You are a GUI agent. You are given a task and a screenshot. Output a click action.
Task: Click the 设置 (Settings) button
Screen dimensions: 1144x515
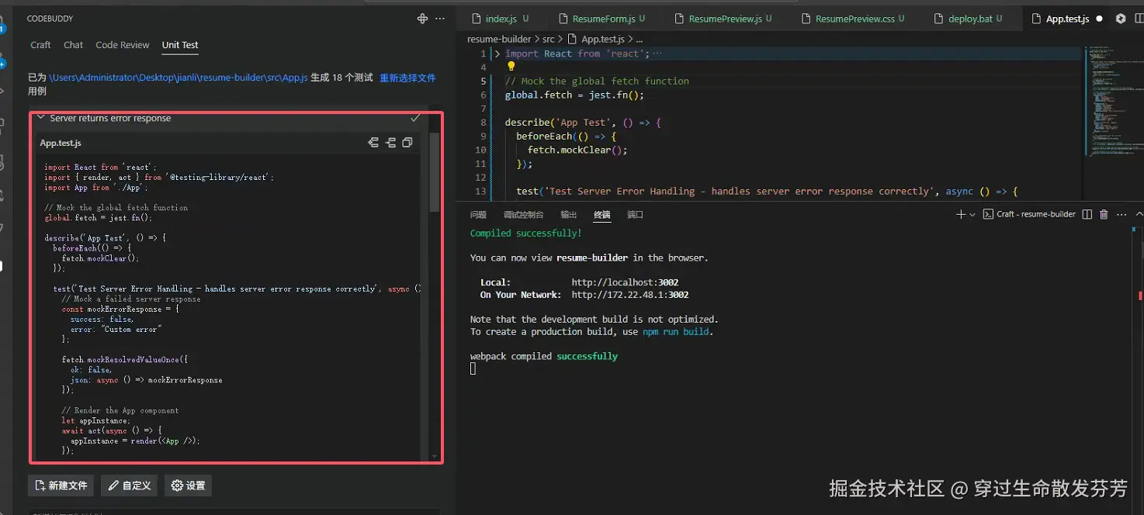click(x=188, y=486)
